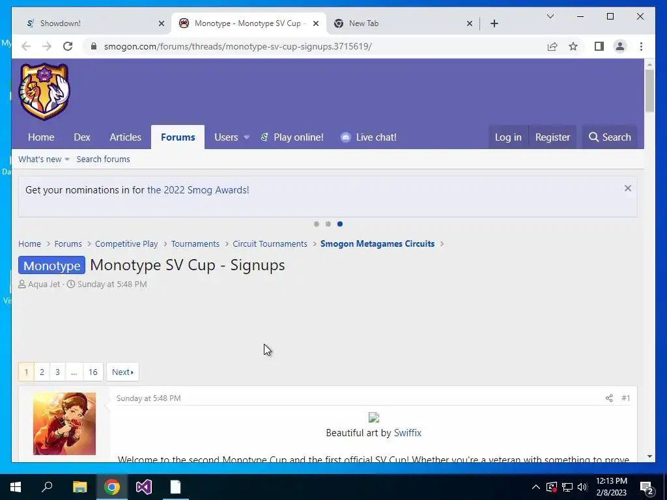The width and height of the screenshot is (667, 500).
Task: Click the Monotype prefix label
Action: click(x=51, y=266)
